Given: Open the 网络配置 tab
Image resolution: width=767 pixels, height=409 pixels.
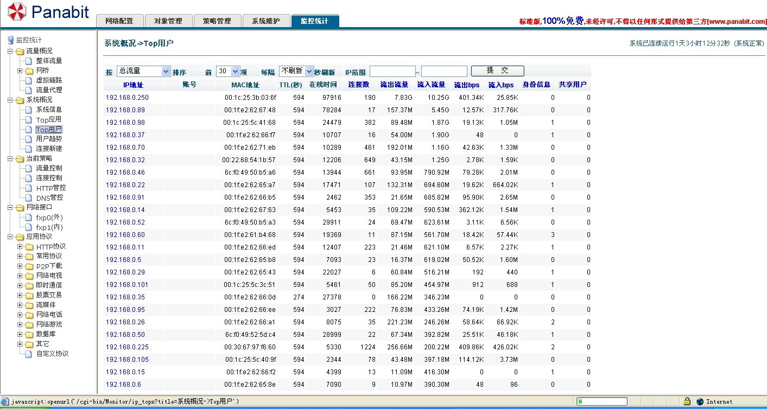Looking at the screenshot, I should [x=119, y=21].
